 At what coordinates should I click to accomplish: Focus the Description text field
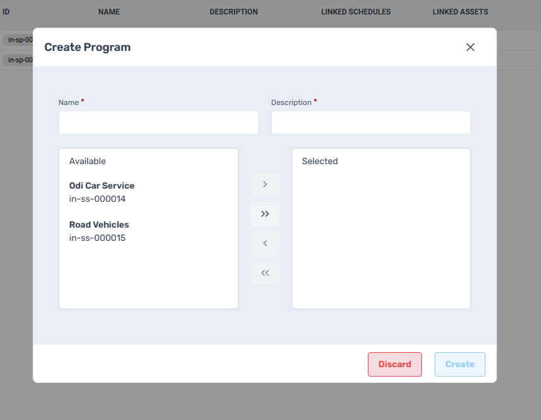tap(370, 123)
